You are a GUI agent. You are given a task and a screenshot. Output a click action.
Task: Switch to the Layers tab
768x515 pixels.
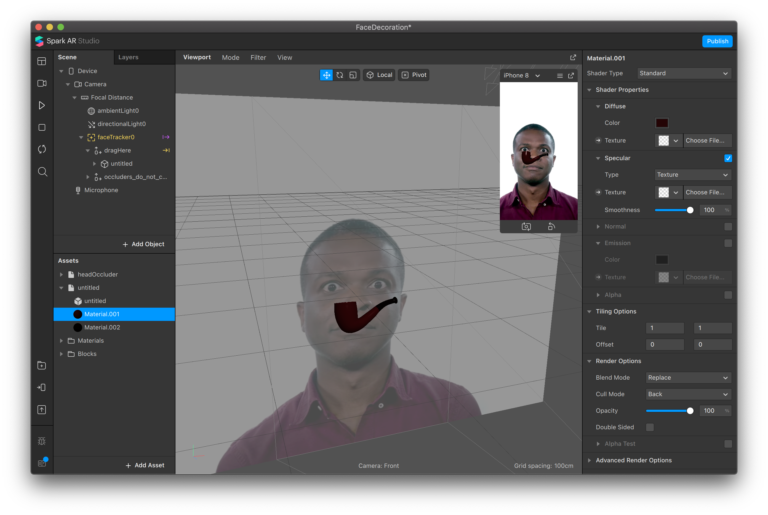point(128,57)
